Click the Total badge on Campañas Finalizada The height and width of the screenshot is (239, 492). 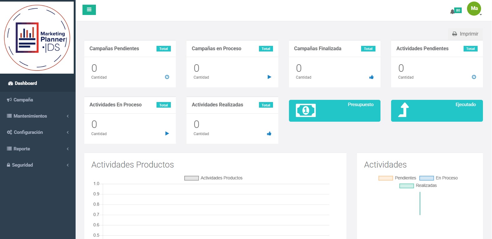click(368, 49)
